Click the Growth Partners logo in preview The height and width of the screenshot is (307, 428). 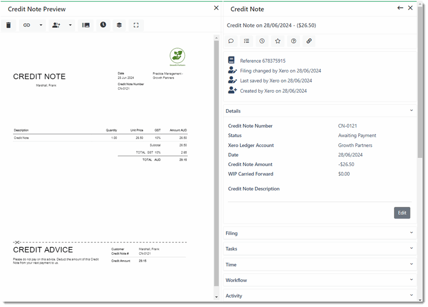coord(178,57)
